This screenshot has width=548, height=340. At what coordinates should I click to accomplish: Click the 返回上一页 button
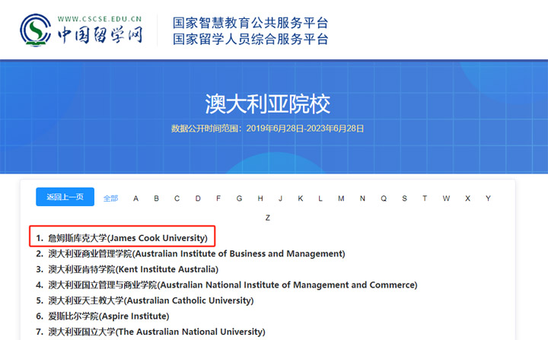pyautogui.click(x=65, y=197)
